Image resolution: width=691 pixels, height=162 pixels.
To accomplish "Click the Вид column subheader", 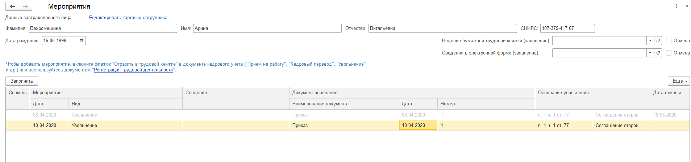I will [x=125, y=104].
